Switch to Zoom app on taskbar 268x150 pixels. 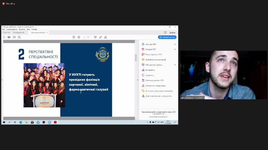click(49, 122)
